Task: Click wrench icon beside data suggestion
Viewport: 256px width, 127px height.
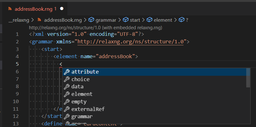Action: (x=66, y=86)
